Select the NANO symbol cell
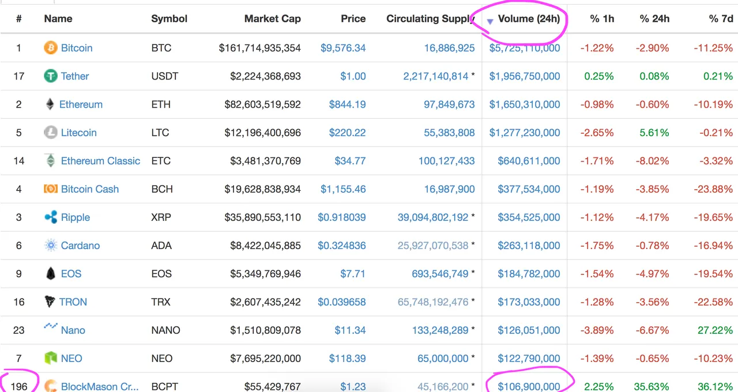The width and height of the screenshot is (738, 392). pos(165,330)
